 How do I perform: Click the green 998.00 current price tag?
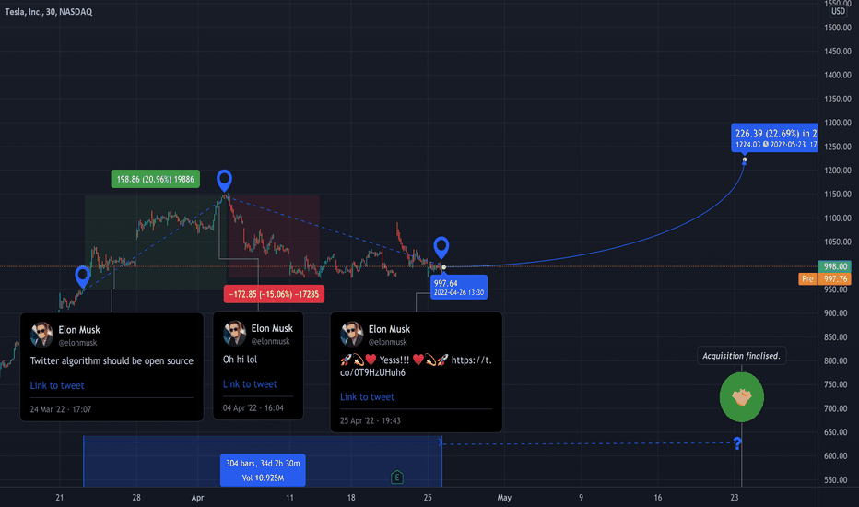[835, 266]
